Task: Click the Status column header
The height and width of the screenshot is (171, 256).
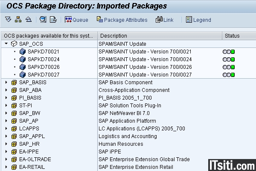Action: tap(232, 36)
